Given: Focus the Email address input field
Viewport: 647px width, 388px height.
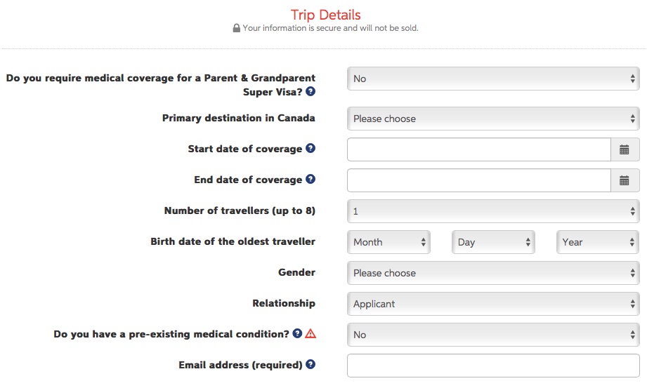Looking at the screenshot, I should (492, 366).
